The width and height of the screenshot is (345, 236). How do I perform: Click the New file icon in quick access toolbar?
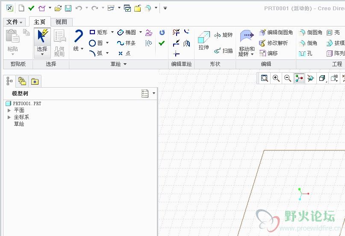tap(21, 8)
